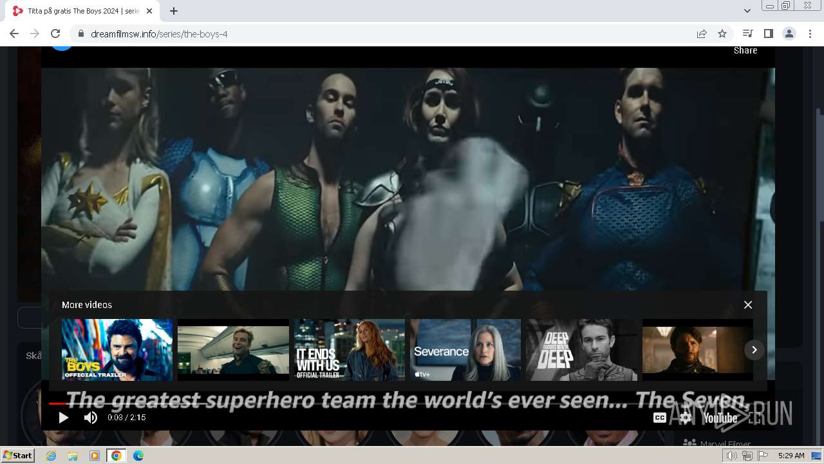824x464 pixels.
Task: Go forward in browser history
Action: tap(35, 34)
